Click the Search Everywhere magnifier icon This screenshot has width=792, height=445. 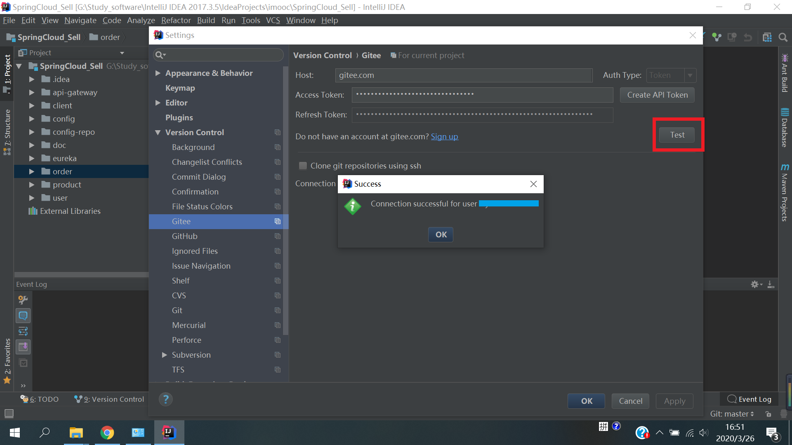[783, 37]
